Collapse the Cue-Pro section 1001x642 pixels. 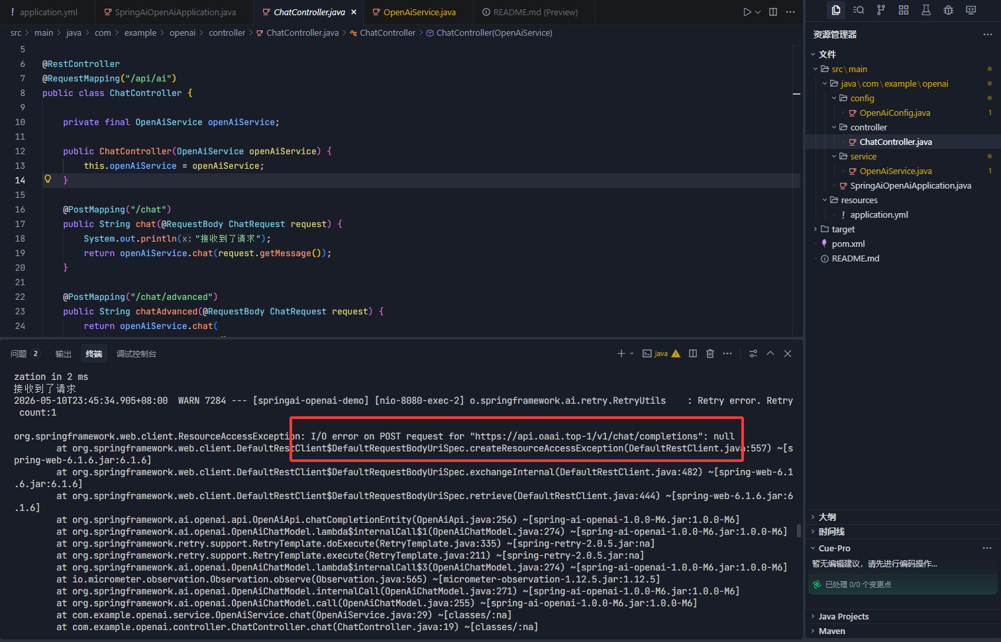(813, 548)
